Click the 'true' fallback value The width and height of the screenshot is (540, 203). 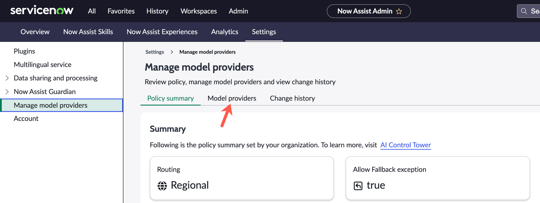point(376,185)
